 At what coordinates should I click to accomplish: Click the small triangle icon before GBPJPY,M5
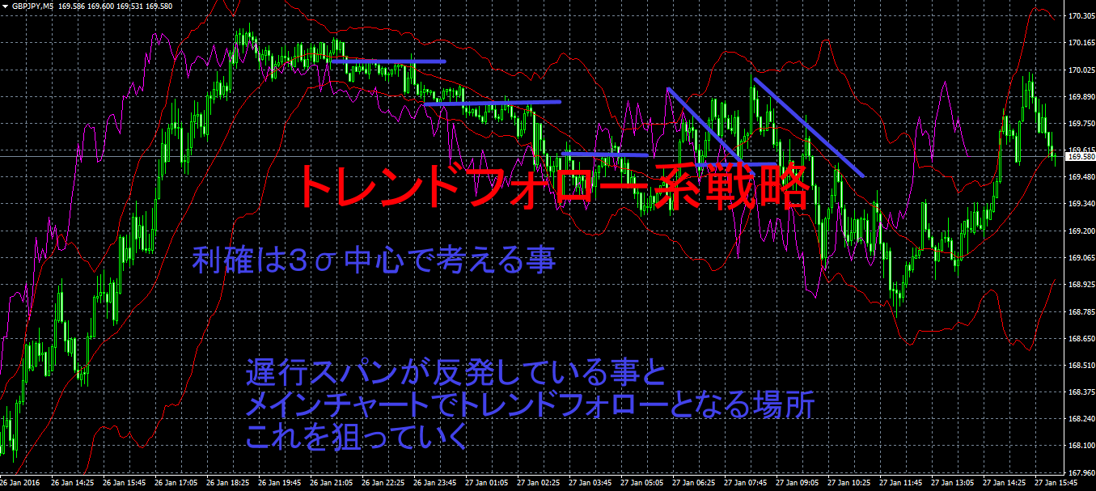pos(6,5)
